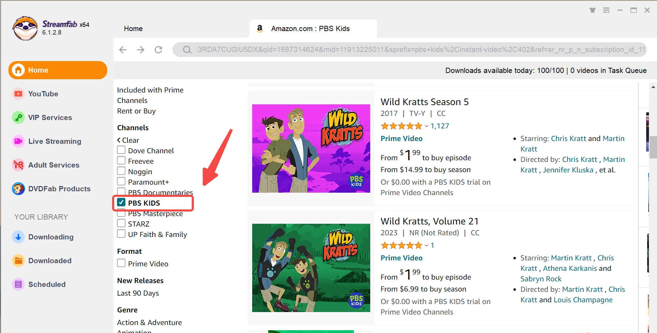Click the search magnifier in address bar
657x333 pixels.
187,50
